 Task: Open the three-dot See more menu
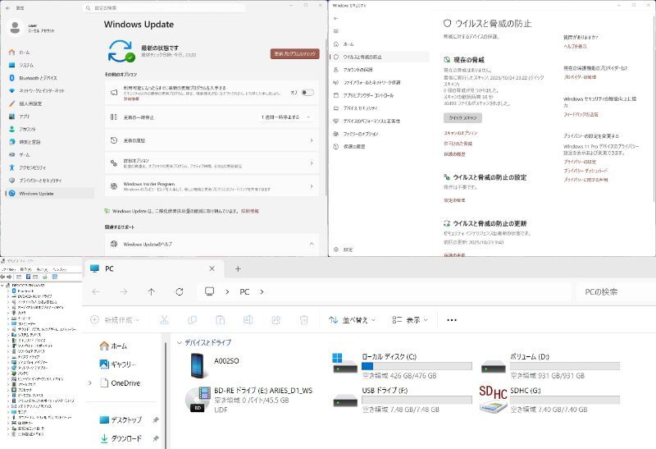[x=452, y=320]
